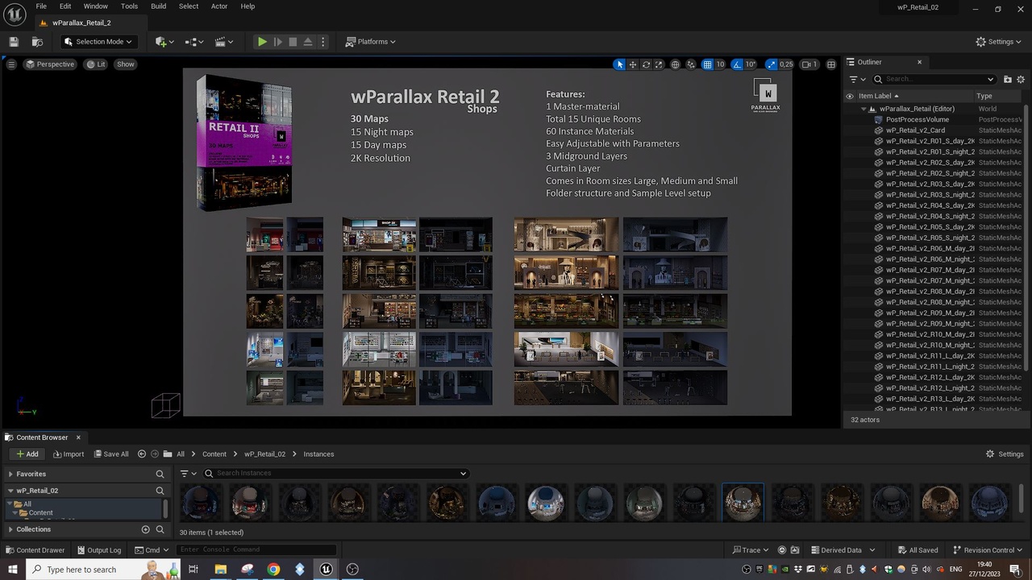Open play mode options (three dots)

pos(322,42)
